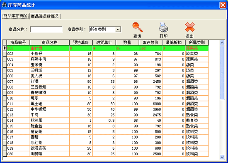Click the 2450 stock total cell
The image size is (228, 163).
point(150,81)
